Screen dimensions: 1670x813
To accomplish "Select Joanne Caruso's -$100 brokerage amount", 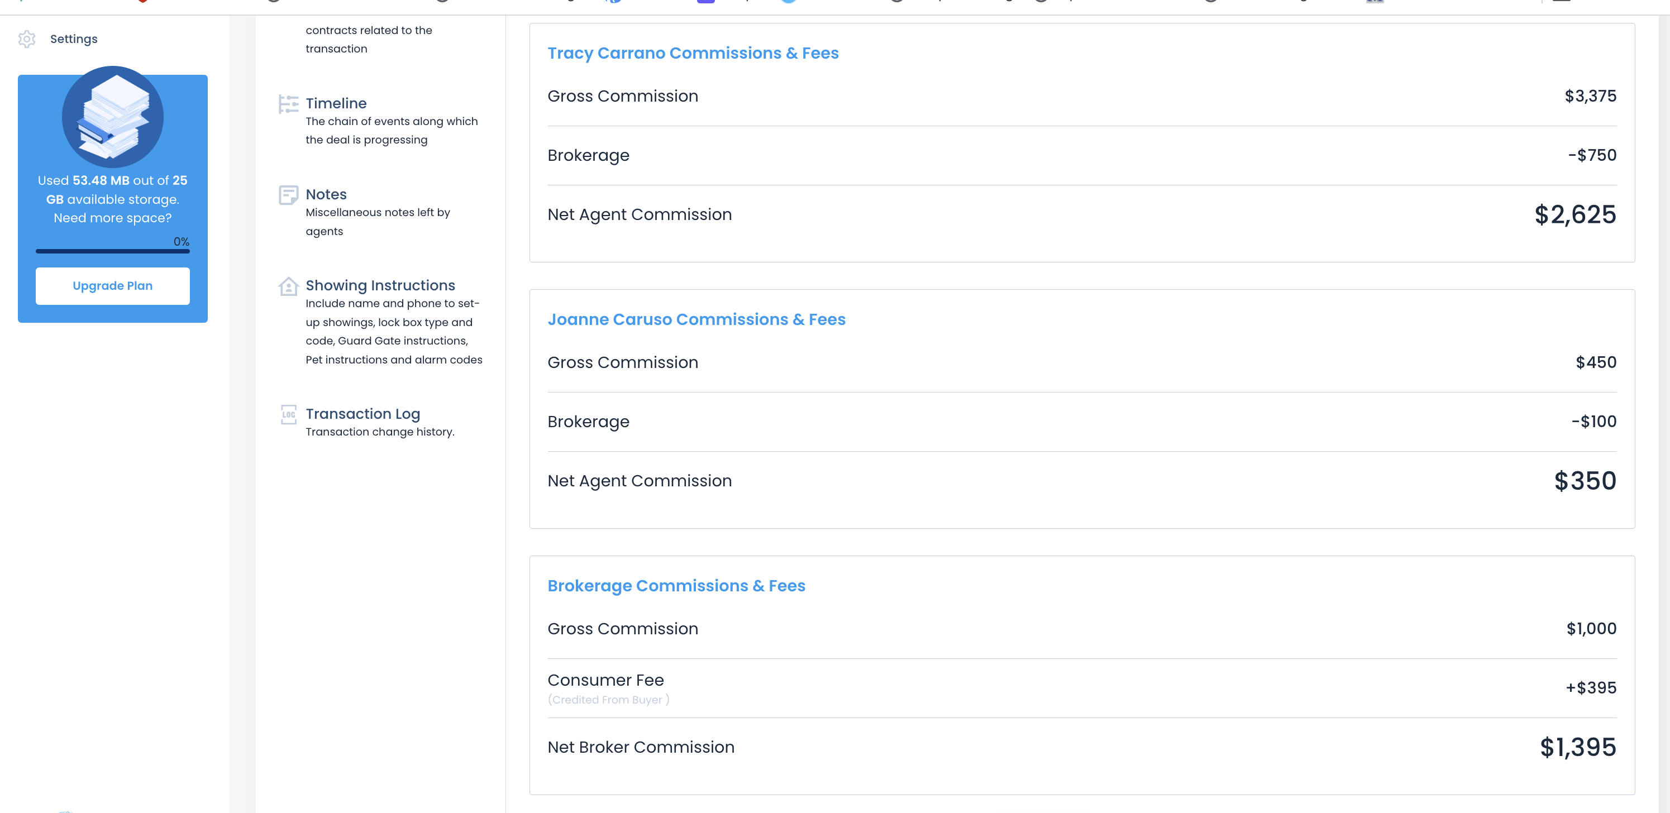I will 1593,422.
